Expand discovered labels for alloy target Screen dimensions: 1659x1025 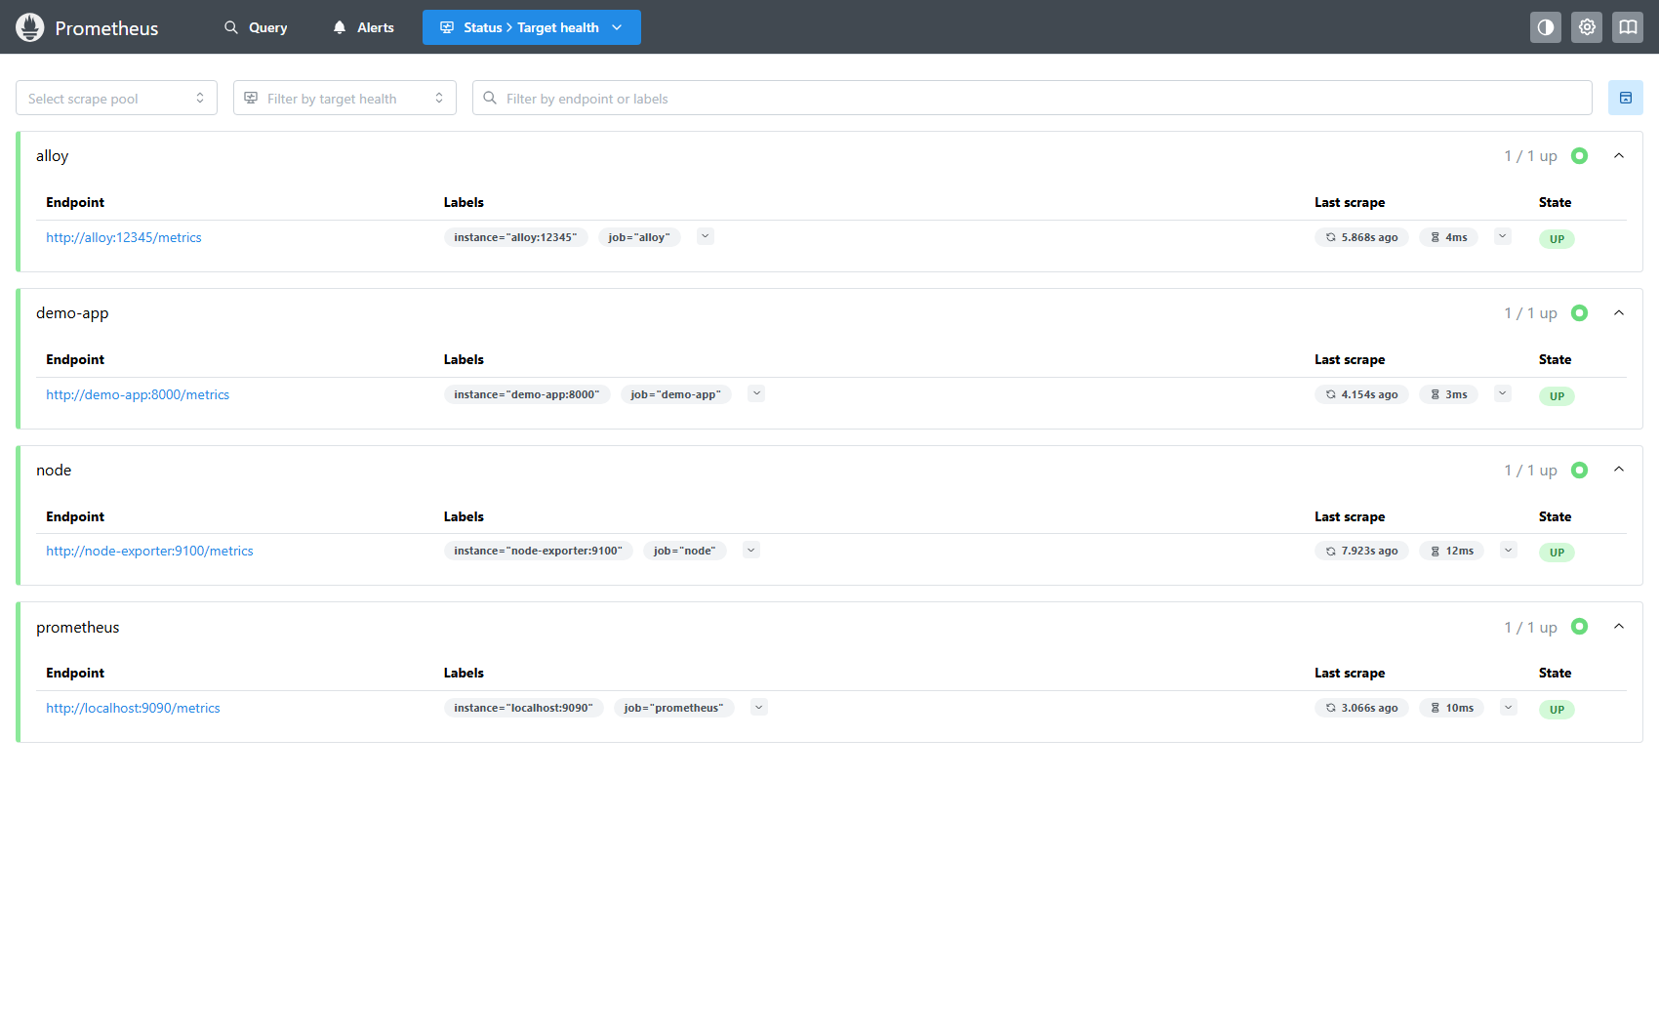(x=706, y=236)
